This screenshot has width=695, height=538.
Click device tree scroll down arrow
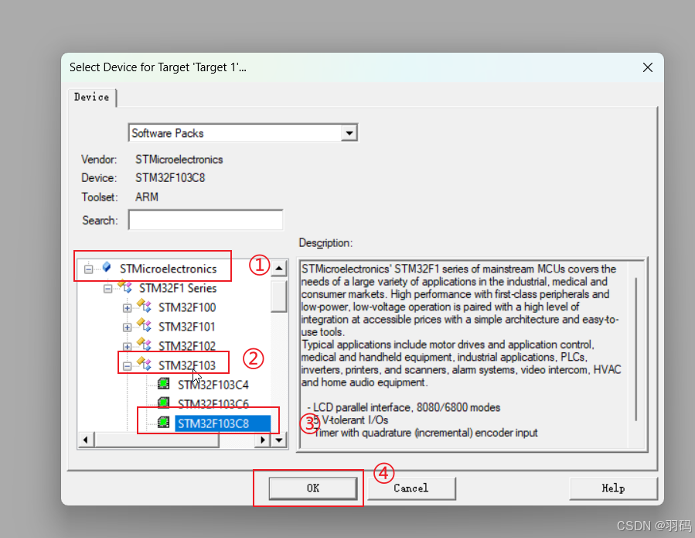coord(279,440)
